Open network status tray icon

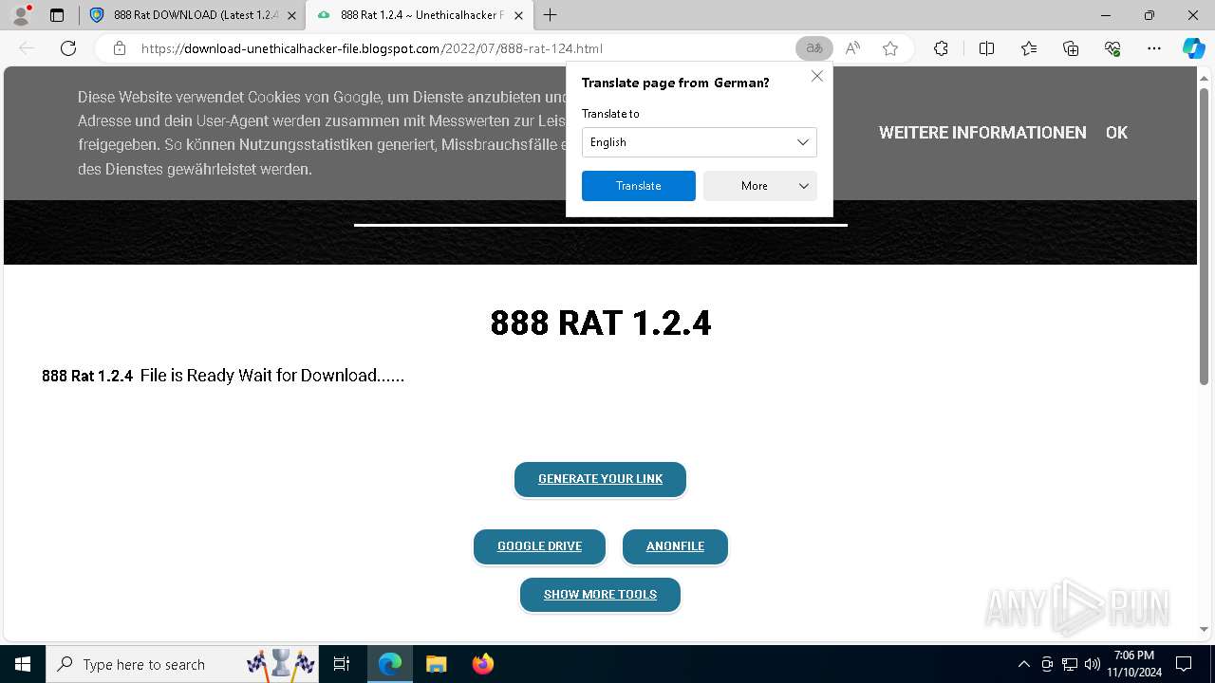click(x=1070, y=664)
